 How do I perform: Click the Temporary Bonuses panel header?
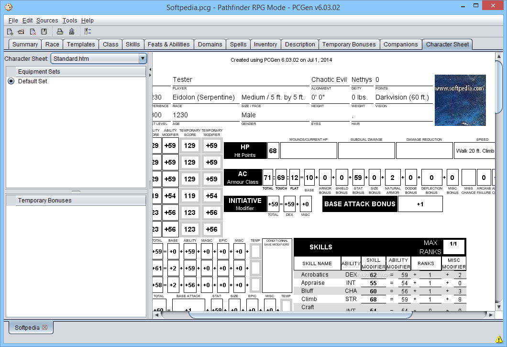click(81, 201)
